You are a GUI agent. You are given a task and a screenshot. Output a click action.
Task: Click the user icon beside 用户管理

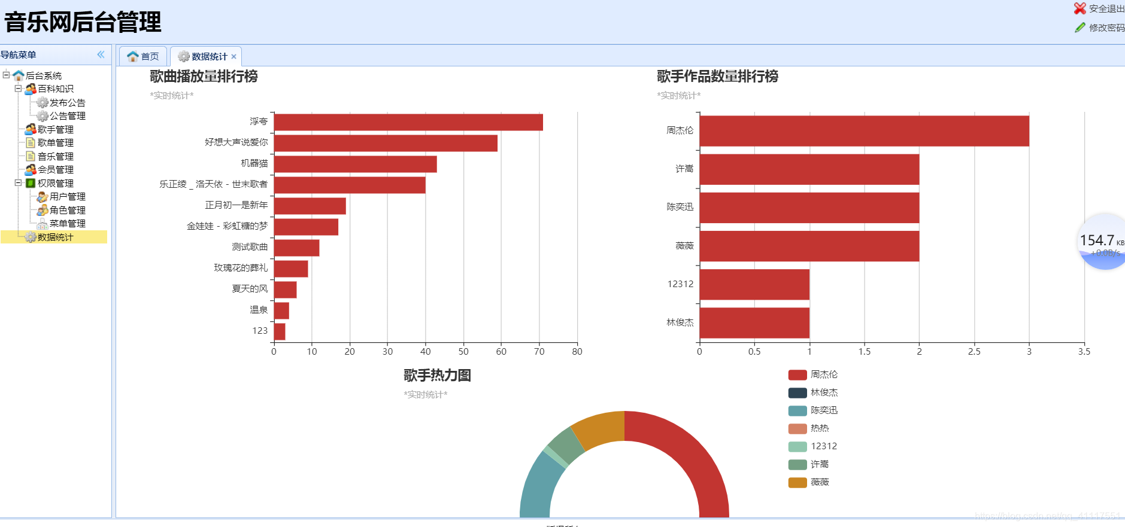(43, 196)
